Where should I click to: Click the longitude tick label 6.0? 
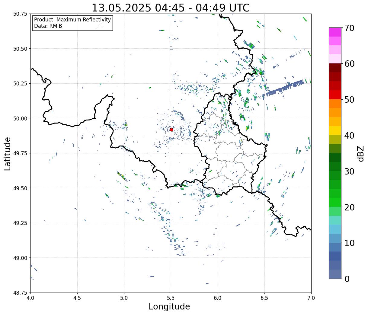[x=218, y=298]
